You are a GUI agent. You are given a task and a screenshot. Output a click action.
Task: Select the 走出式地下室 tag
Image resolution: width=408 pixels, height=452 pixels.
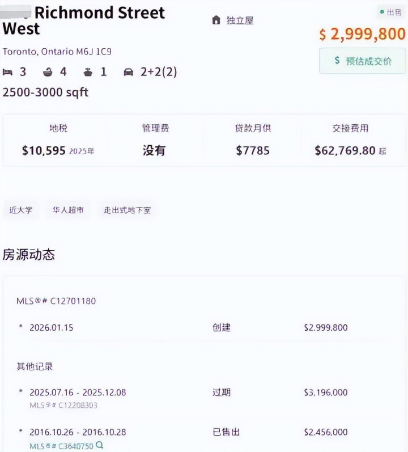click(x=127, y=210)
